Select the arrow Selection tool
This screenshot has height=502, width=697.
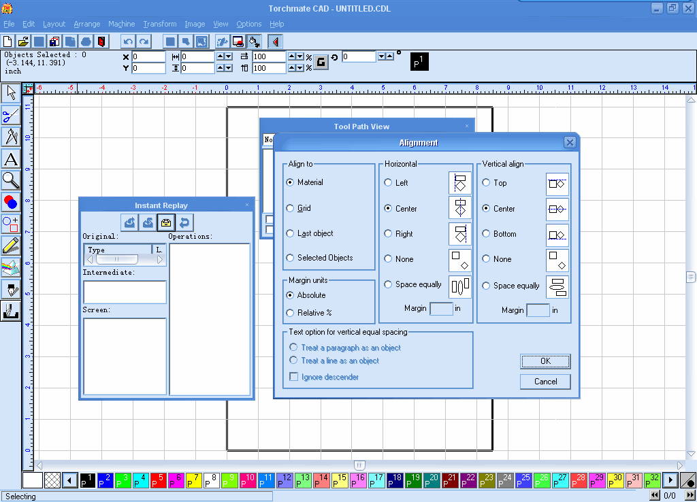pos(11,93)
